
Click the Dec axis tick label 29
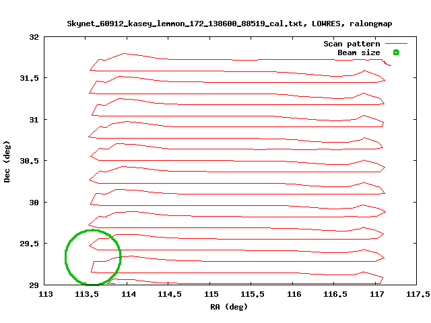tap(34, 285)
